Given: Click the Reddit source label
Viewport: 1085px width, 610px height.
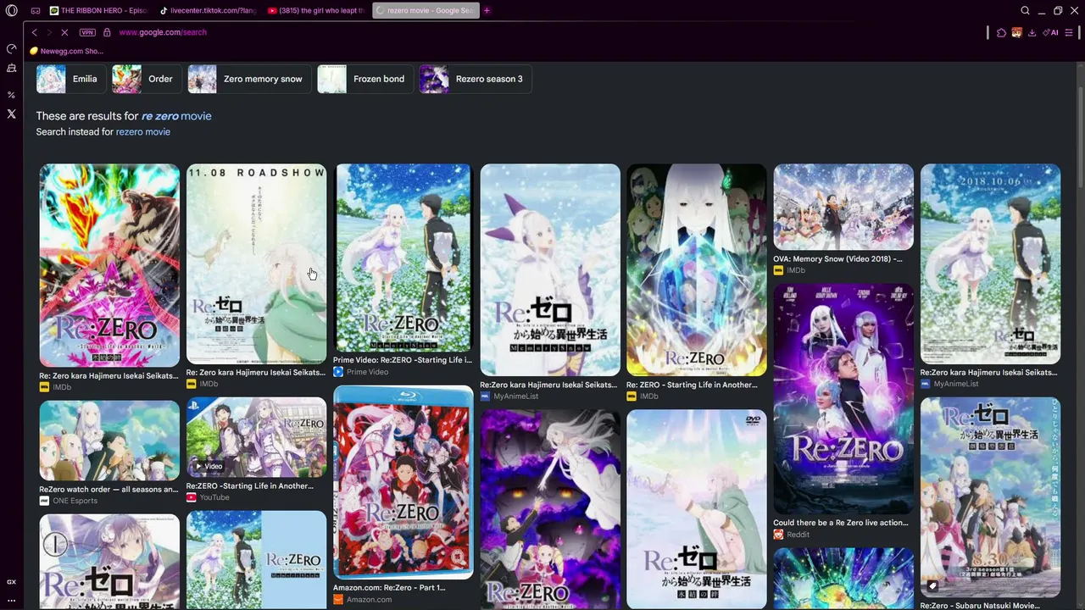Looking at the screenshot, I should click(791, 535).
